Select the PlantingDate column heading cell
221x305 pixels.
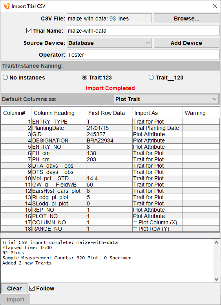pos(59,128)
